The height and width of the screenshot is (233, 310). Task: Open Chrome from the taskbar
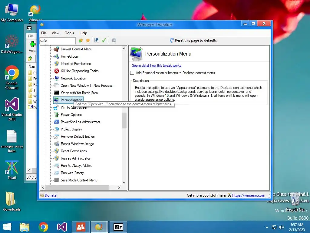43,227
